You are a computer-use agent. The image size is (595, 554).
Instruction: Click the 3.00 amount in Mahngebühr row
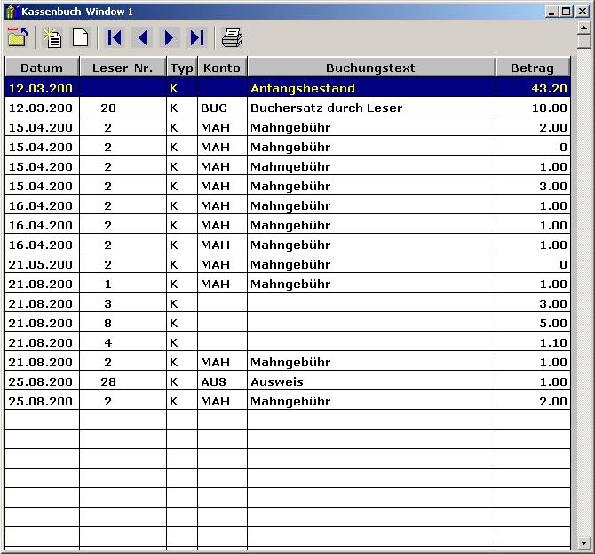coord(533,186)
